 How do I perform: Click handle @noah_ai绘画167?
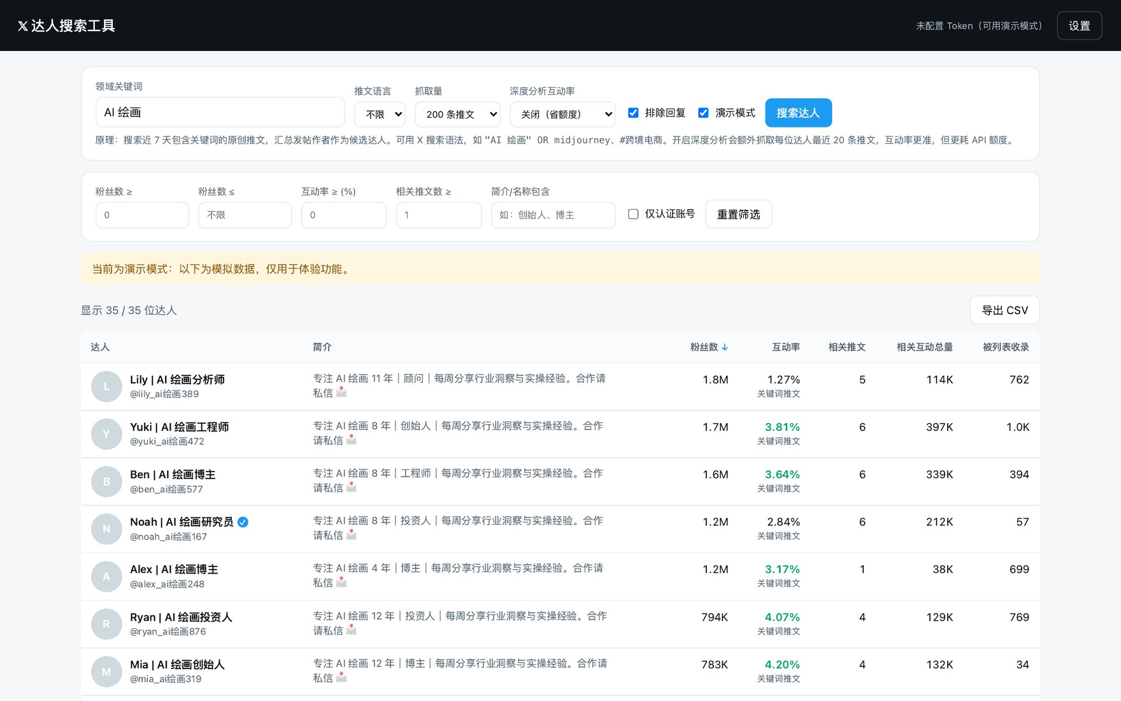coord(168,537)
